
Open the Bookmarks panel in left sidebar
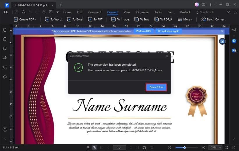tap(5, 39)
